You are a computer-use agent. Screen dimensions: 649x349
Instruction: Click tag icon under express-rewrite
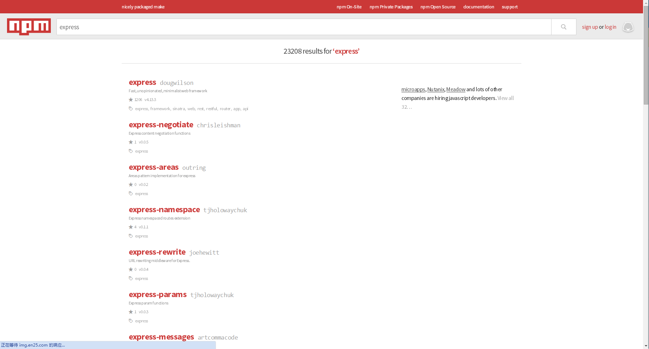click(131, 278)
